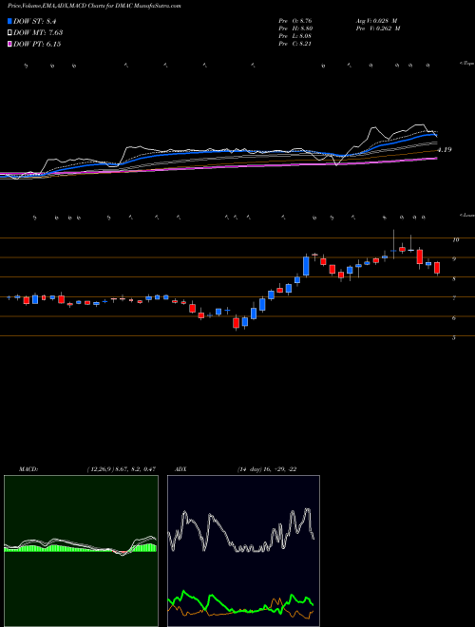Click the 'Avg V: 0.028 M' value
Screen dimensions: 475x627
click(x=377, y=21)
